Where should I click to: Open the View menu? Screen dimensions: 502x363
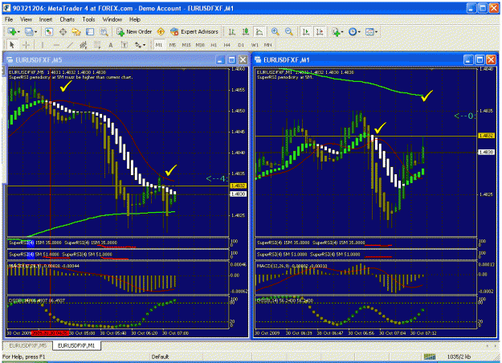[27, 19]
